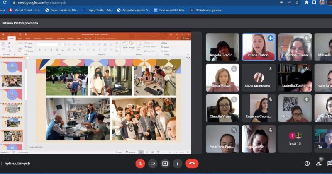This screenshot has width=332, height=174.
Task: Open the Sapte manifeste DA bookmark
Action: point(61,10)
